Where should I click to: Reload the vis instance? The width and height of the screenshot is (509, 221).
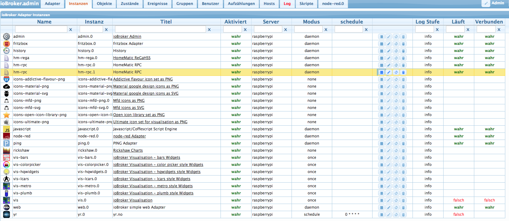point(396,200)
